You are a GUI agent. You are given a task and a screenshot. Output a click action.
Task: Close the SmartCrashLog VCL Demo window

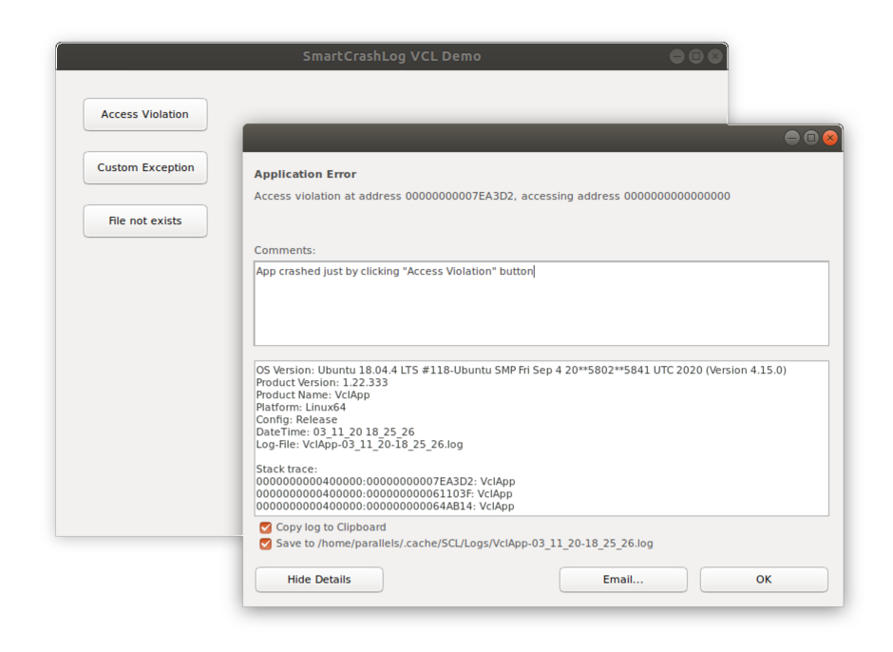coord(714,56)
